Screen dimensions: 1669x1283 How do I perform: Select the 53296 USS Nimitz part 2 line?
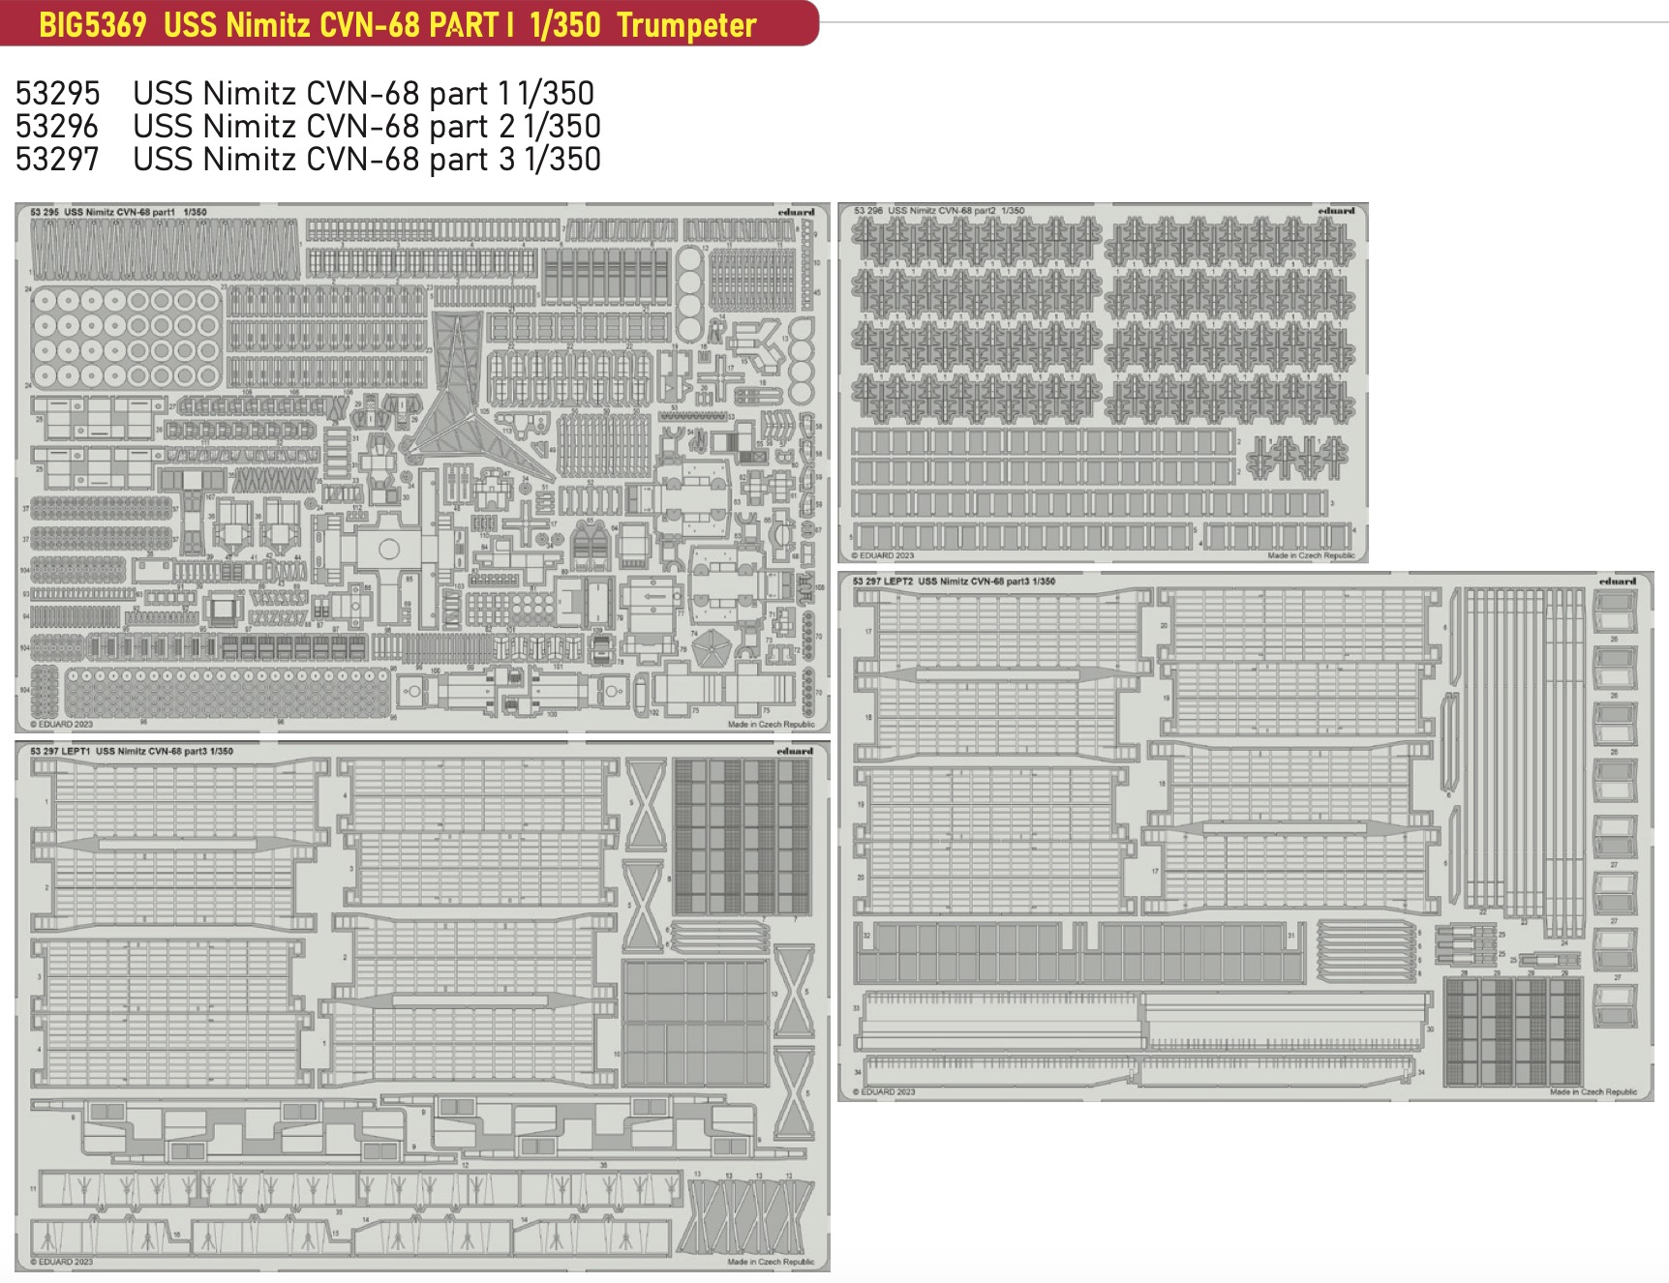[308, 127]
